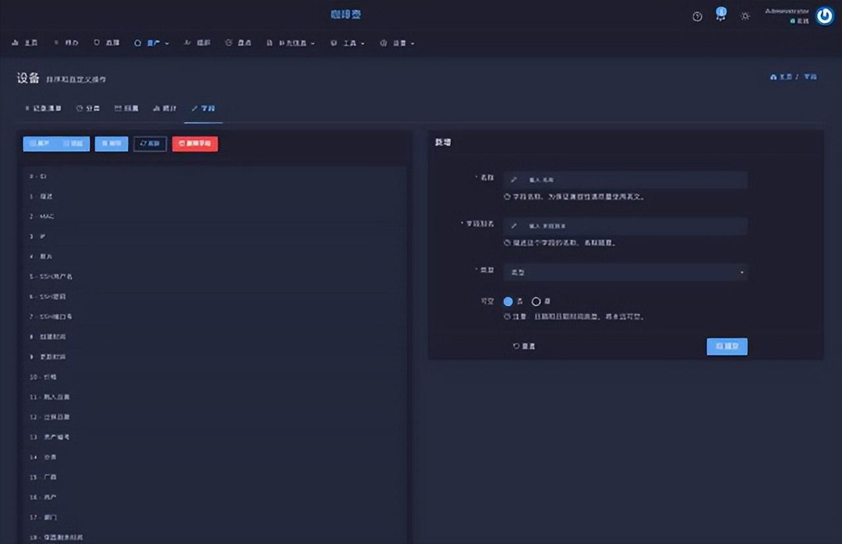Viewport: 842px width, 544px height.
Task: Select the '5 - SSH用户名' field row
Action: click(214, 277)
